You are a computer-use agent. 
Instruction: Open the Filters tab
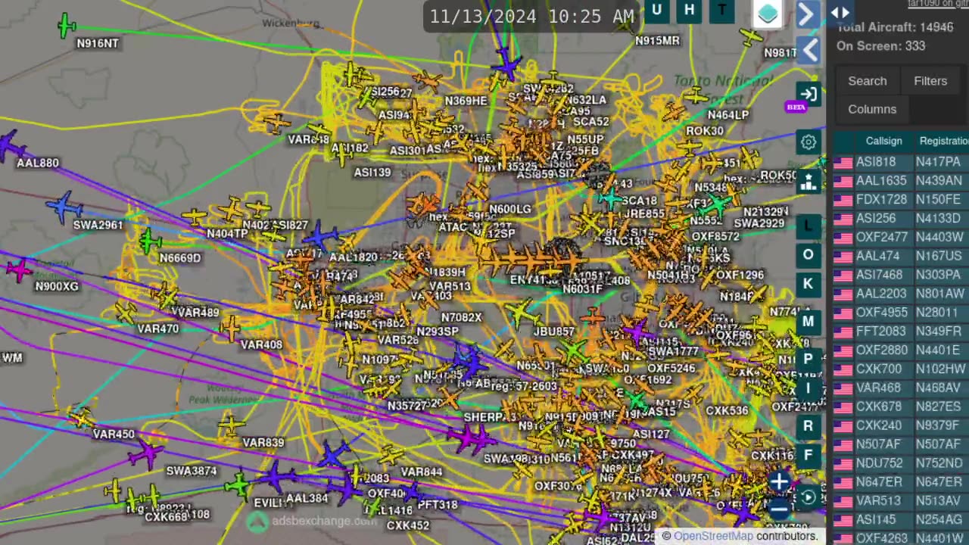coord(930,81)
